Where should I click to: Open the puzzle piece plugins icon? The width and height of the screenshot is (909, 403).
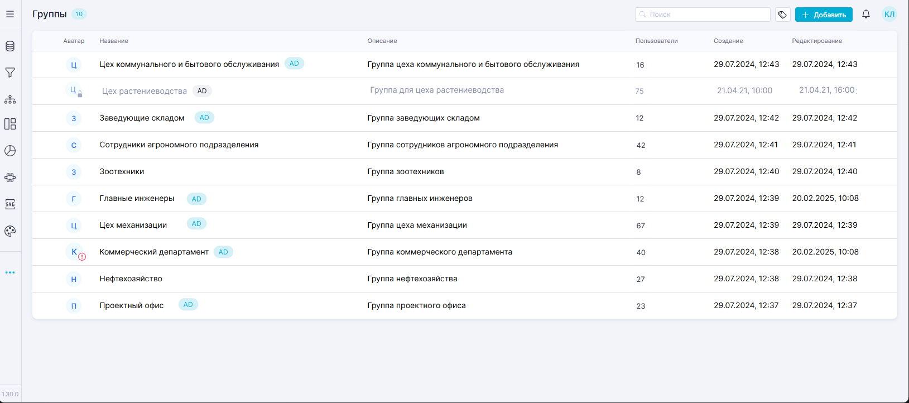tap(10, 177)
